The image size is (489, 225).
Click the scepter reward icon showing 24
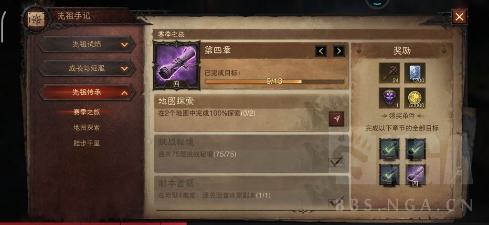click(389, 73)
